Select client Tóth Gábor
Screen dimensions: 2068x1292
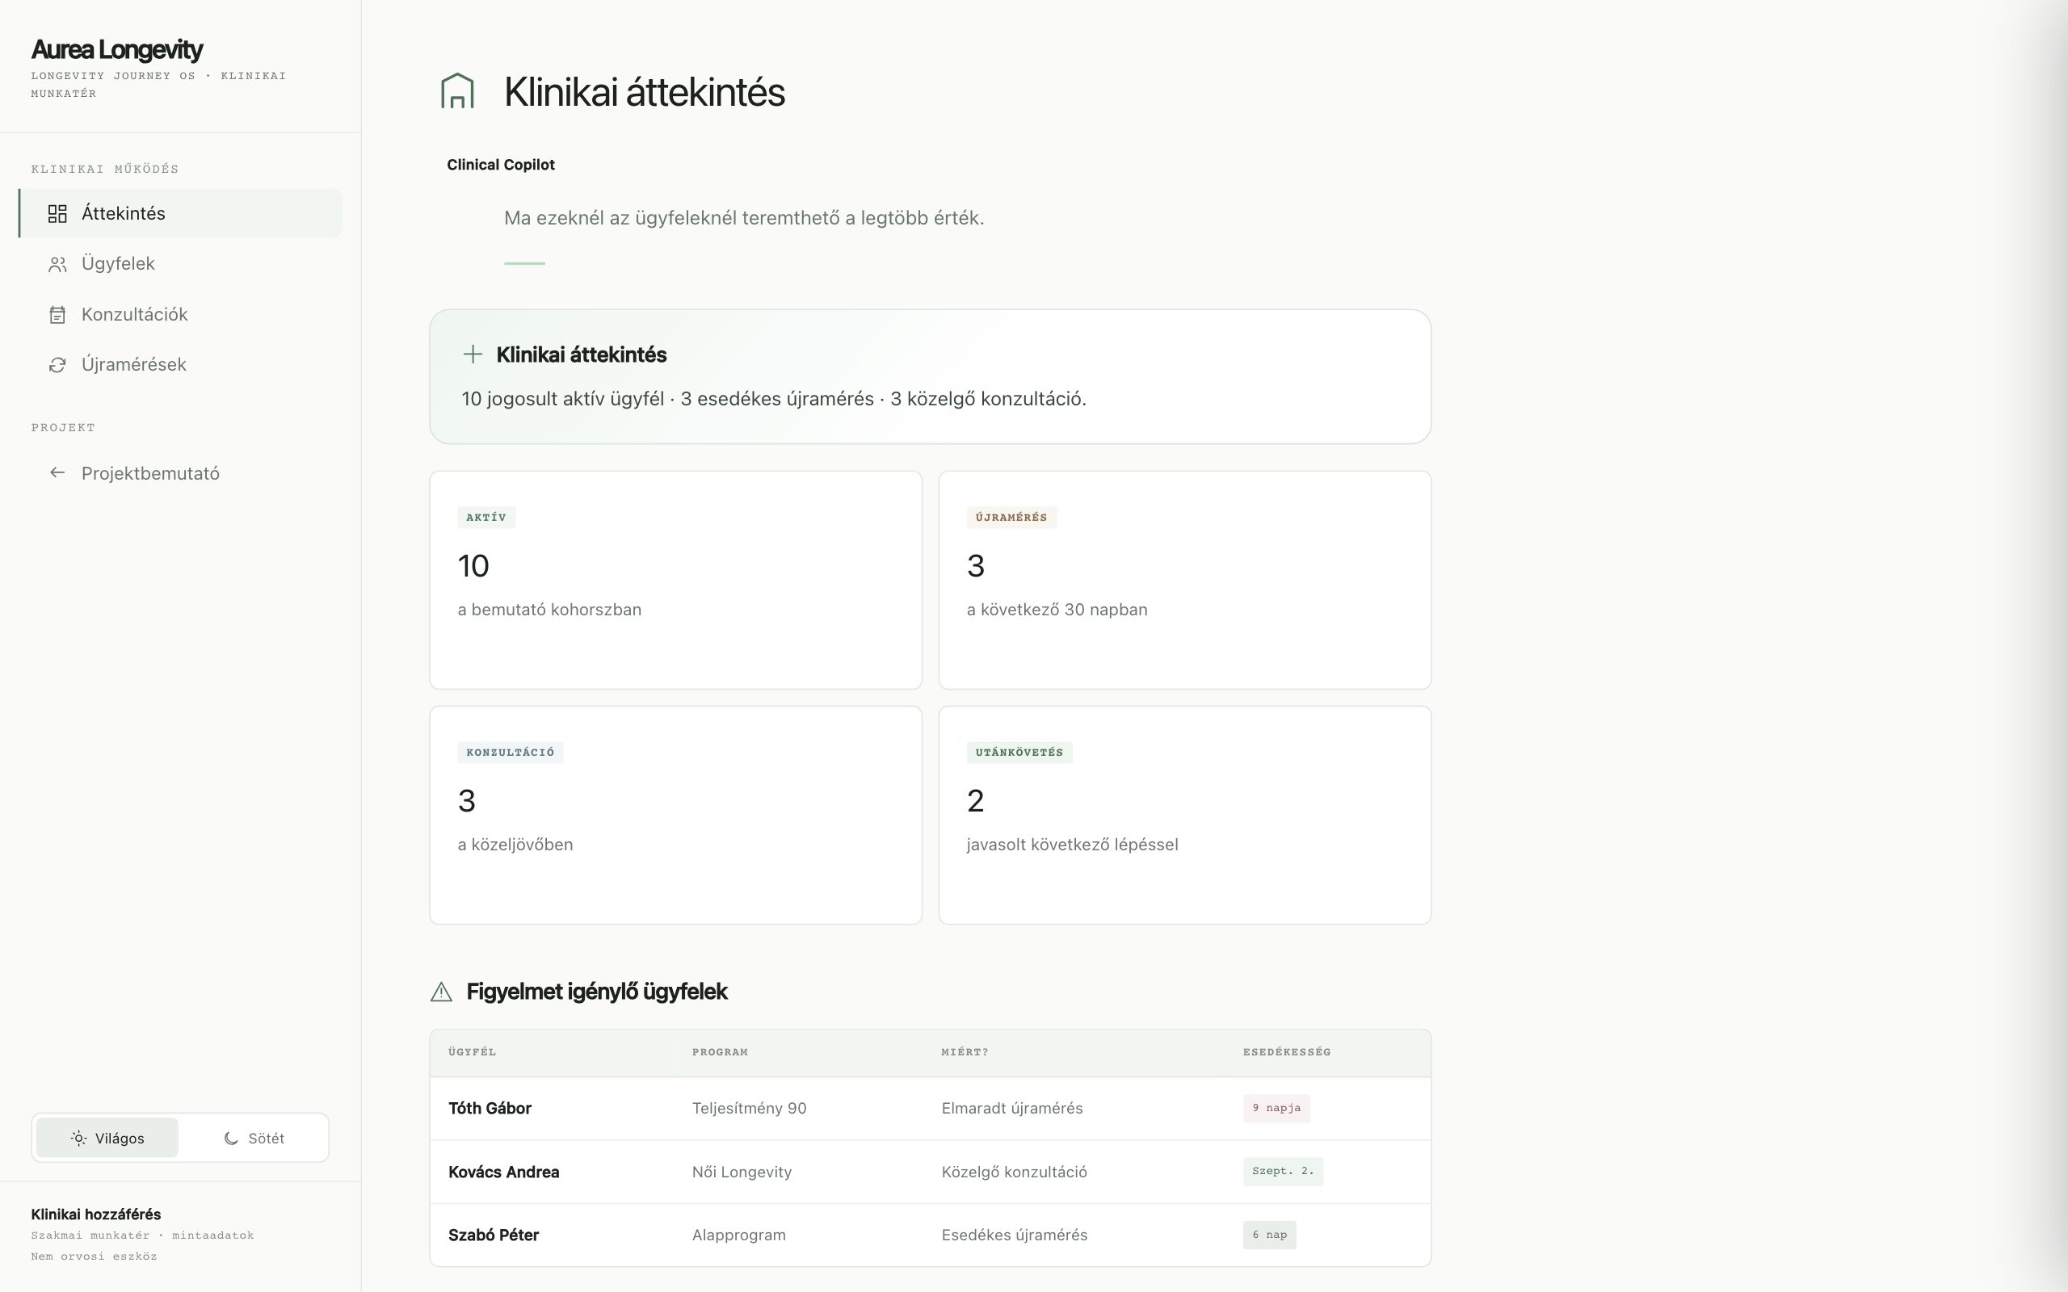[490, 1108]
